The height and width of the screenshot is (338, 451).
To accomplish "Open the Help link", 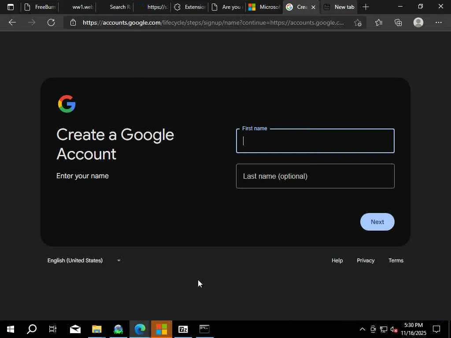I will point(337,261).
